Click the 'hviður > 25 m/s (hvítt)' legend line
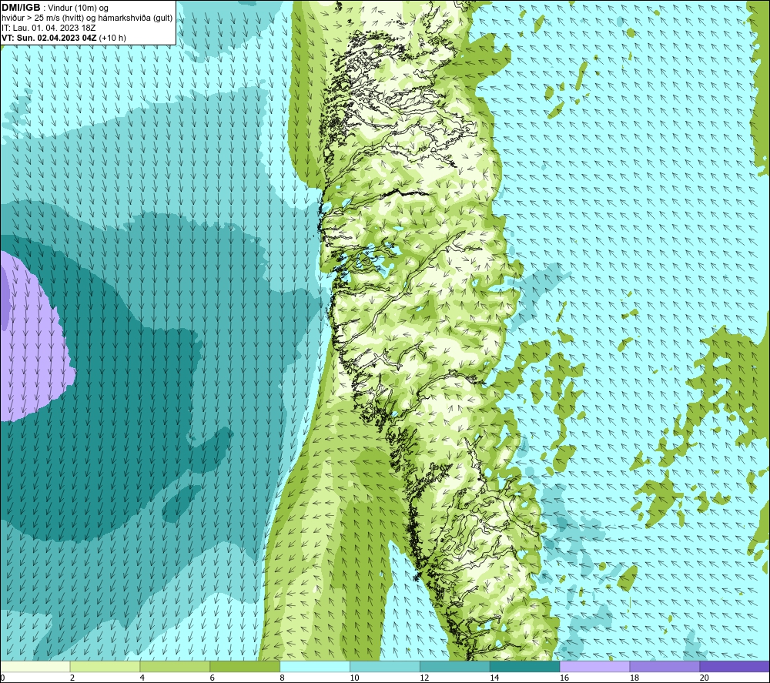 click(87, 18)
